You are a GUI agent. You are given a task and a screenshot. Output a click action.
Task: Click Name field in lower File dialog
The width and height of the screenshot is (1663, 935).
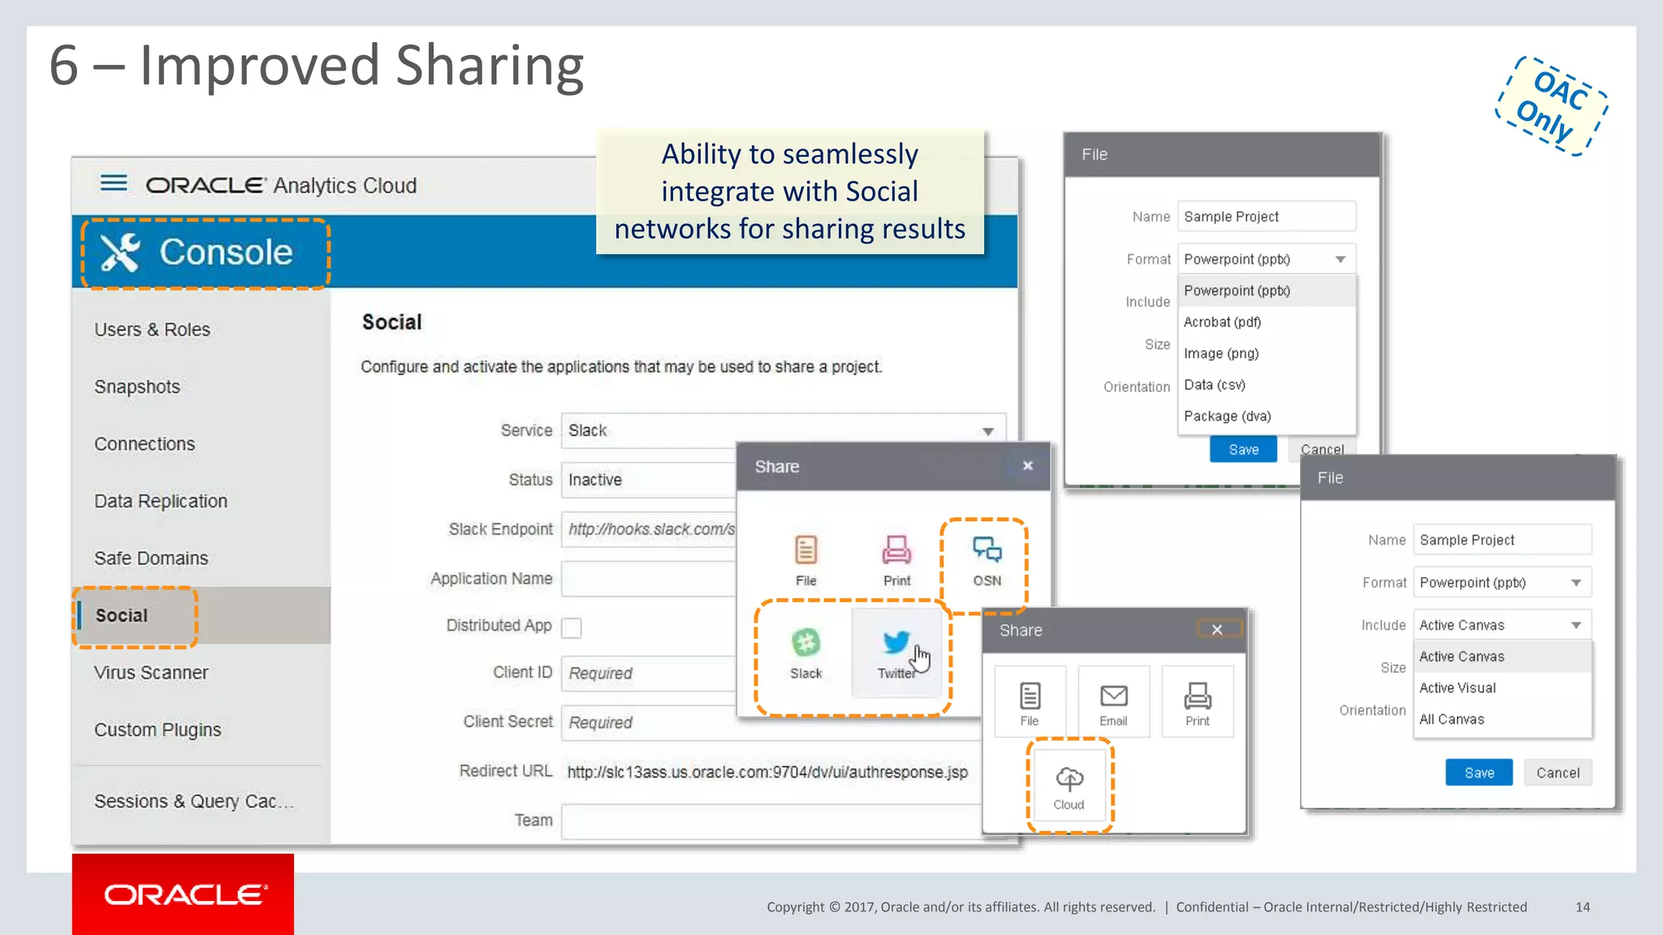click(1502, 540)
